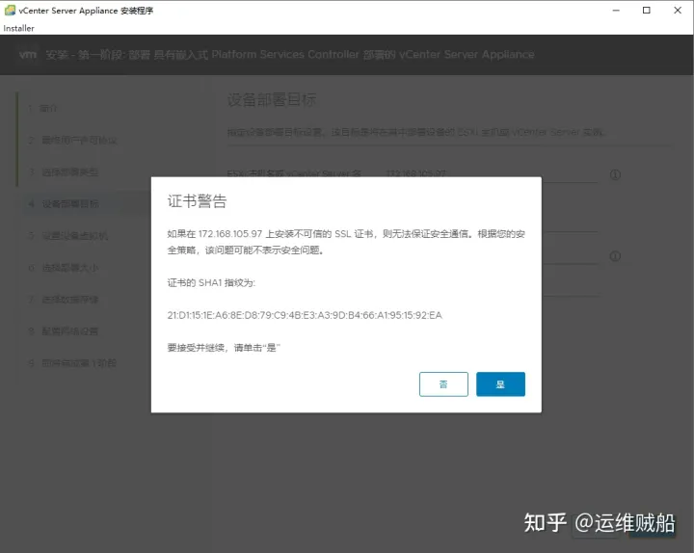Image resolution: width=694 pixels, height=553 pixels.
Task: Open the Installer menu
Action: (x=19, y=28)
